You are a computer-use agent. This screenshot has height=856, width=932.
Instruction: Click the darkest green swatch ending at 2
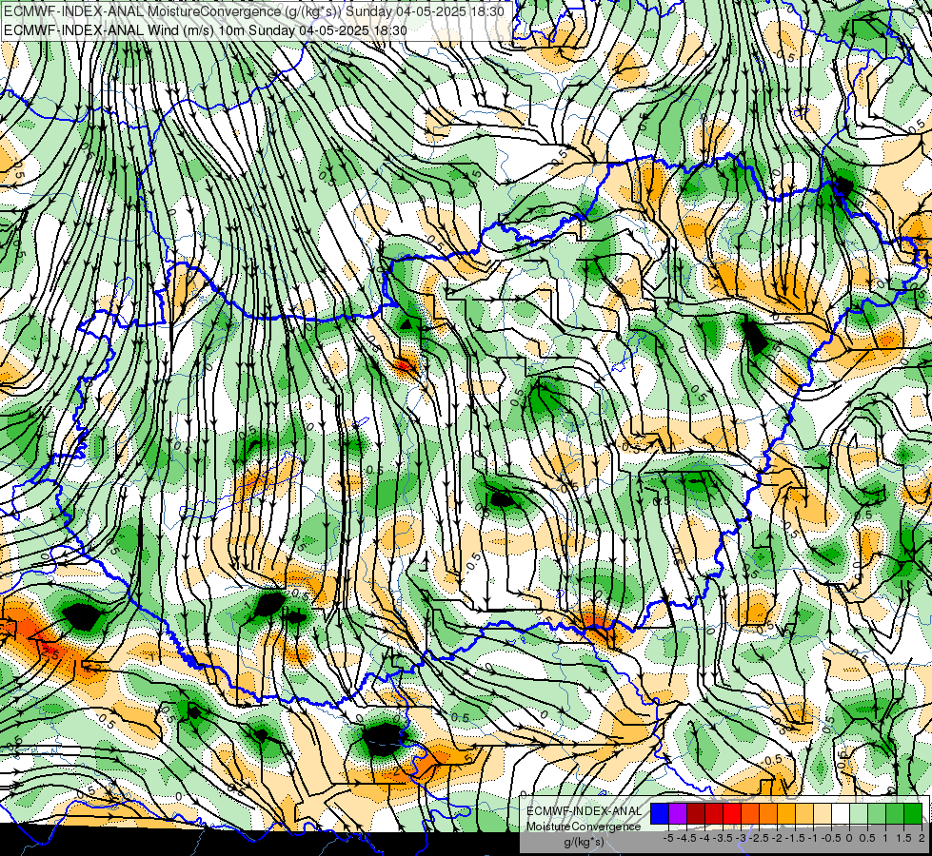point(913,814)
